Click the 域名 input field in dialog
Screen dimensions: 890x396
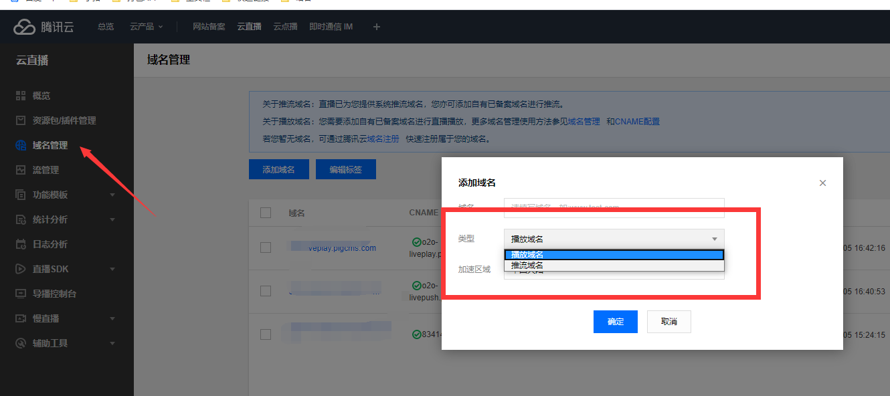click(613, 208)
